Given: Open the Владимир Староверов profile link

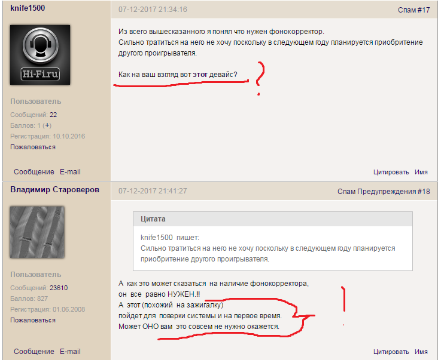Looking at the screenshot, I should (54, 190).
